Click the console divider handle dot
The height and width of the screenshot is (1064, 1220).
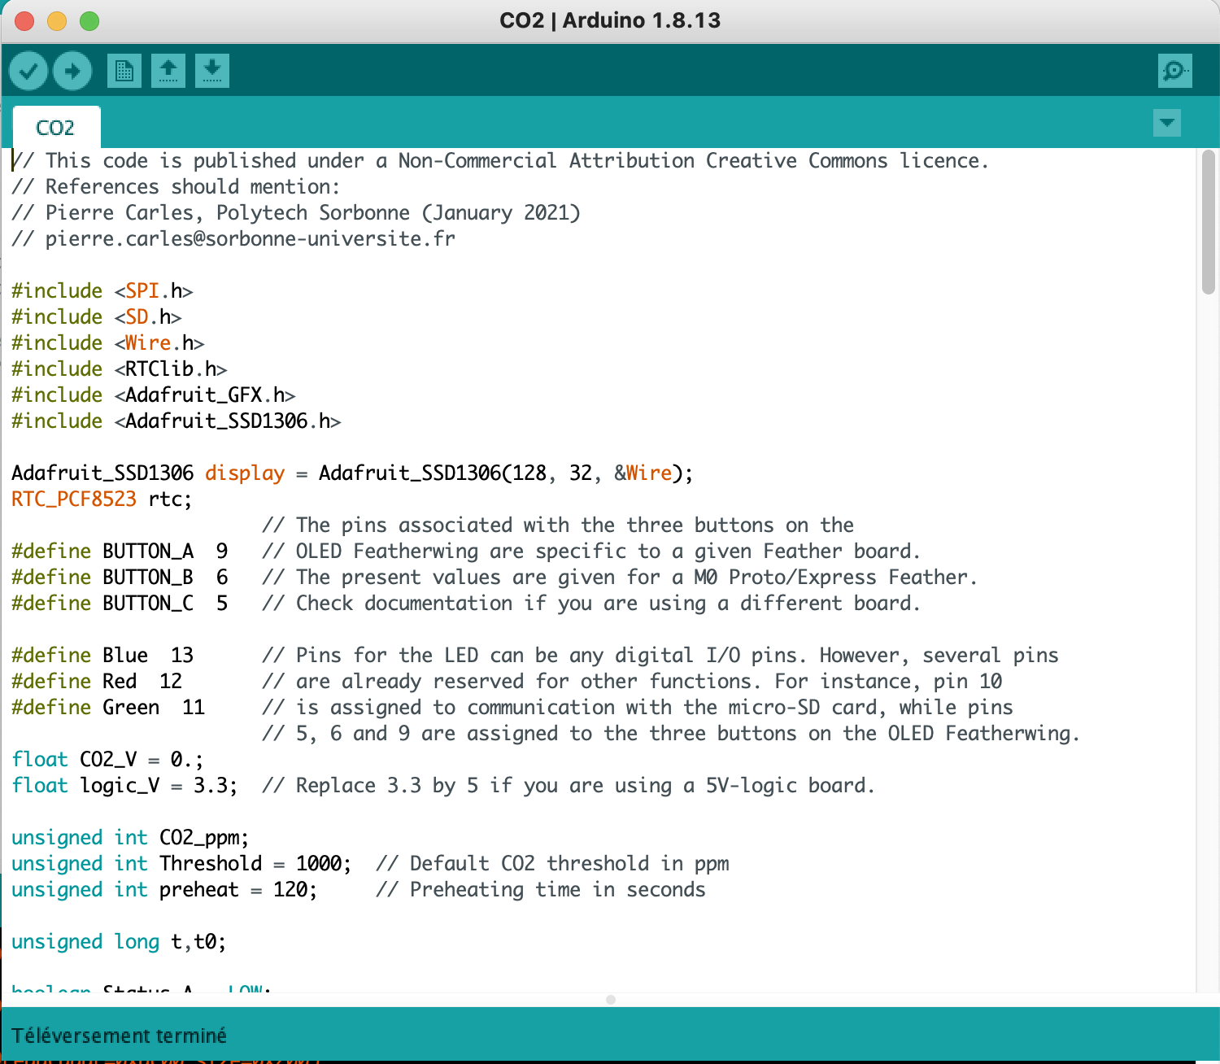pos(611,1000)
